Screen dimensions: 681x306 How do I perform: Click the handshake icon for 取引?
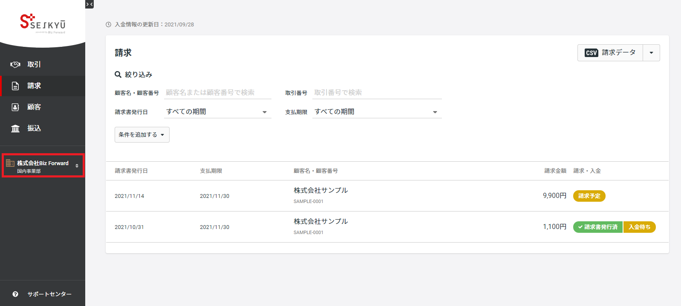[15, 64]
